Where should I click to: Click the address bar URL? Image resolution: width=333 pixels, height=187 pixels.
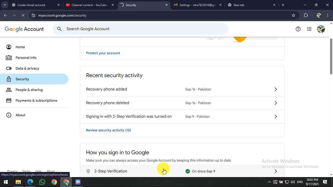point(62,15)
